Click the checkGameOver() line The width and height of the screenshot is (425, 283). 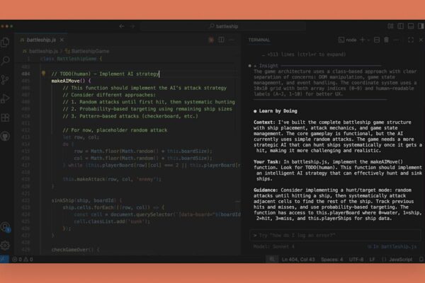[x=75, y=250]
